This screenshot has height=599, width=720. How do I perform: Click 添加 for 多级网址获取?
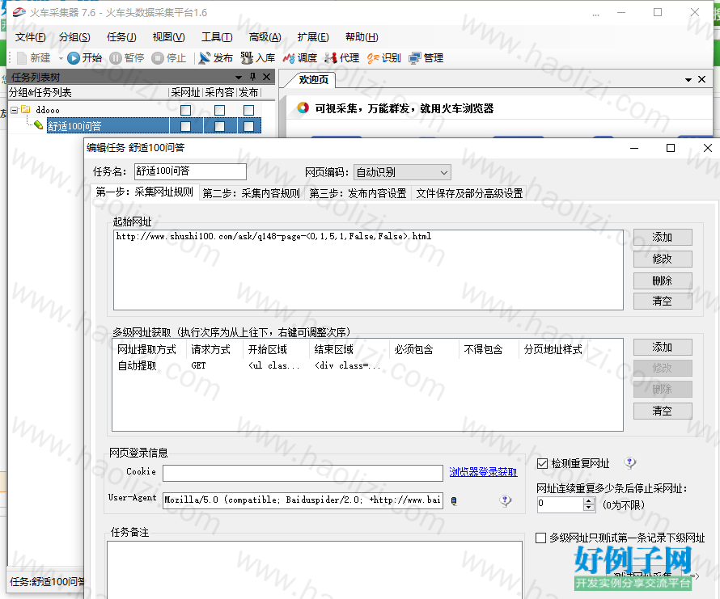(x=663, y=347)
